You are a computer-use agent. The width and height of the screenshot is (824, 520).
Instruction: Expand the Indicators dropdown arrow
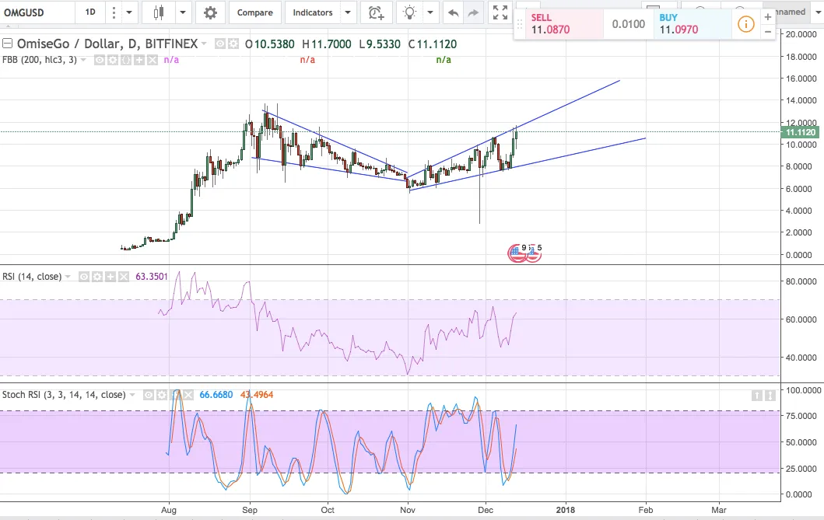347,12
